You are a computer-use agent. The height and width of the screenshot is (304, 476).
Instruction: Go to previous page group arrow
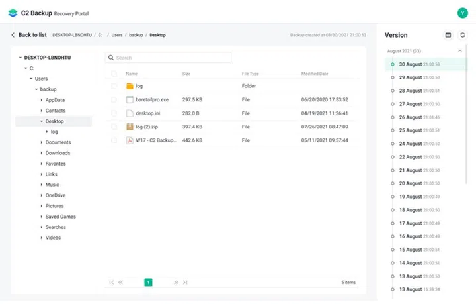pyautogui.click(x=120, y=282)
